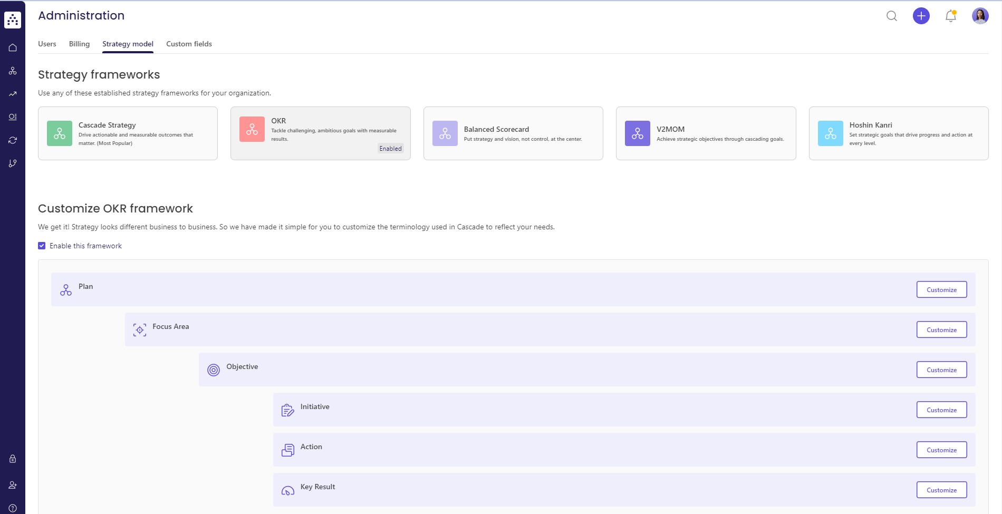Open the Metrics trend icon in the sidebar

pyautogui.click(x=13, y=93)
